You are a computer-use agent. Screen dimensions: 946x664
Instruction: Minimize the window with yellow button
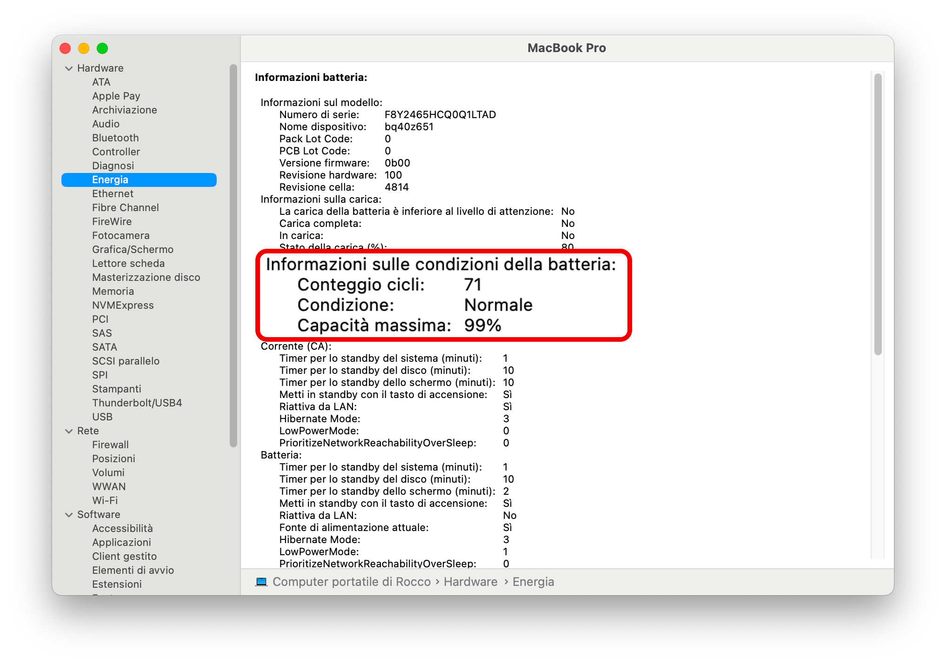tap(84, 48)
